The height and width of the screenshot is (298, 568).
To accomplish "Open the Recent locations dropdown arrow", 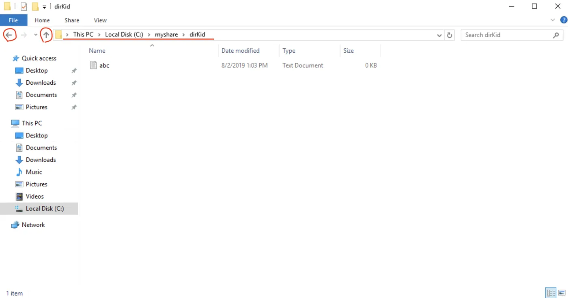I will tap(36, 35).
